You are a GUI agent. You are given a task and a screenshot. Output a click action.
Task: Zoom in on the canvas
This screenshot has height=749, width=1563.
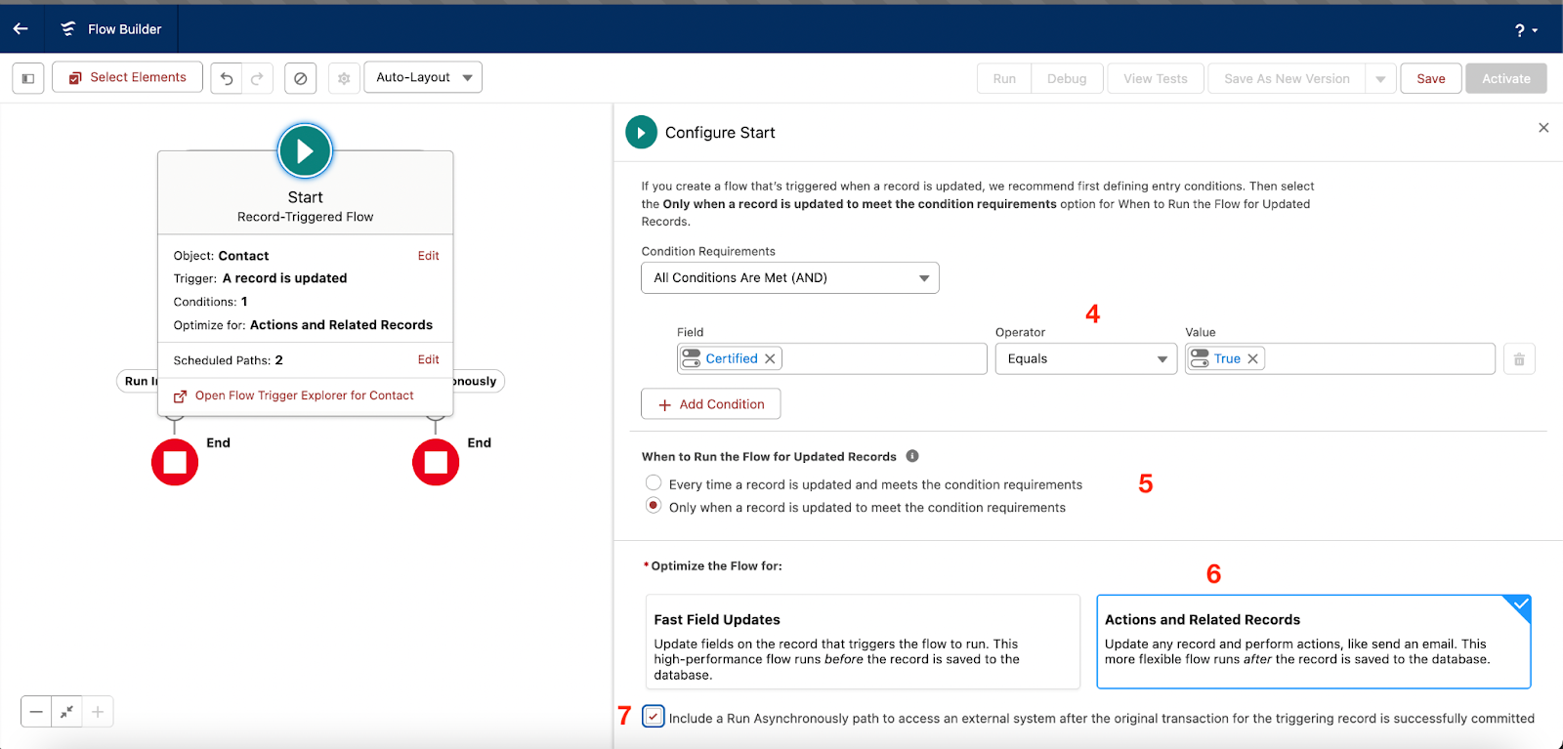click(x=98, y=712)
